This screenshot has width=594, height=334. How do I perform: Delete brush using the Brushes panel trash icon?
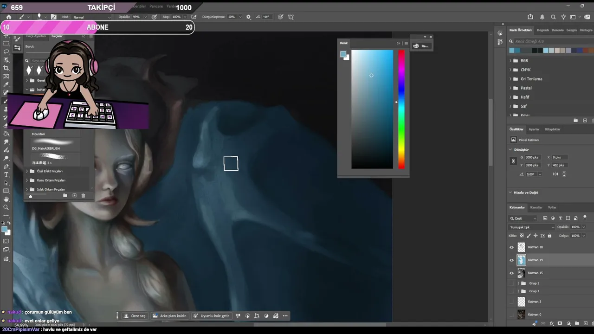(83, 196)
